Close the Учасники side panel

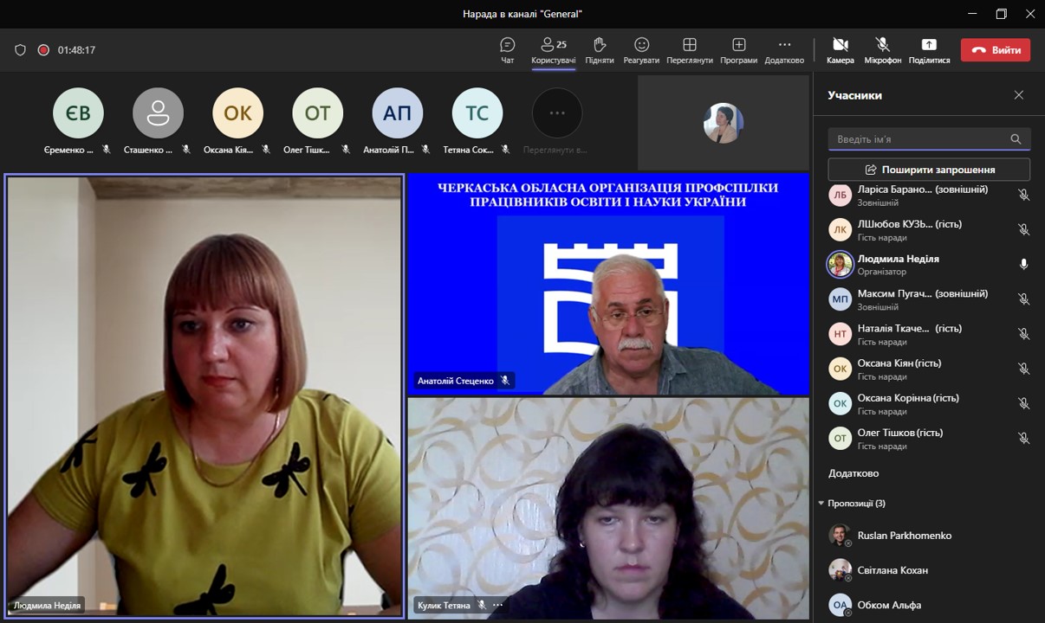[1019, 95]
